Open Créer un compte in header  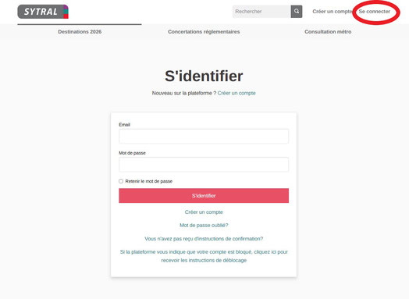point(333,12)
